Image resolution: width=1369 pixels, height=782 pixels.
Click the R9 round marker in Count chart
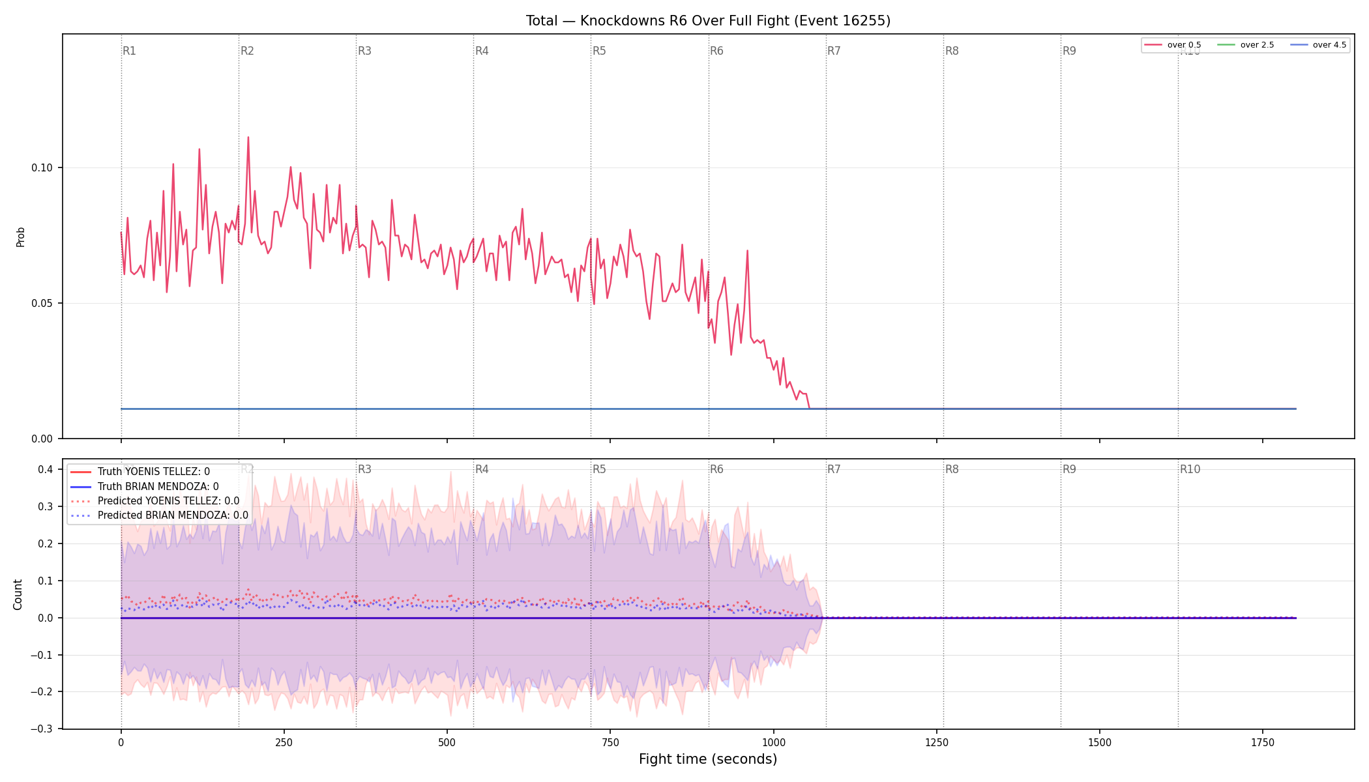(x=1069, y=469)
